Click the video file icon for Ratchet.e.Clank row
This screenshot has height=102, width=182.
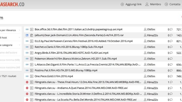point(31,47)
